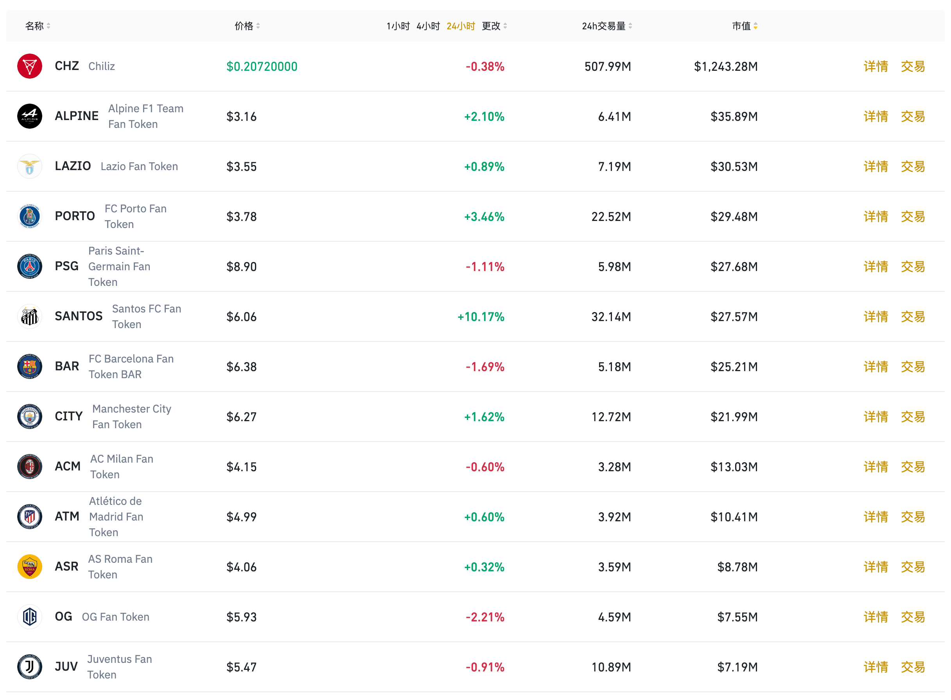The height and width of the screenshot is (700, 951).
Task: View 详情 details for LAZIO
Action: tap(876, 166)
